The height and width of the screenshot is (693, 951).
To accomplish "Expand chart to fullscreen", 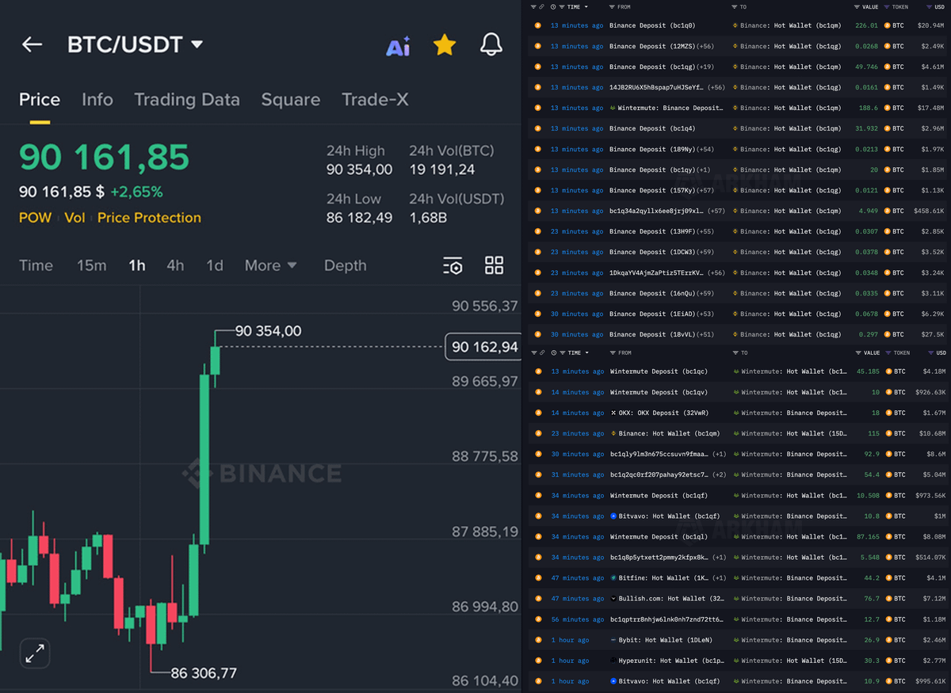I will (35, 653).
